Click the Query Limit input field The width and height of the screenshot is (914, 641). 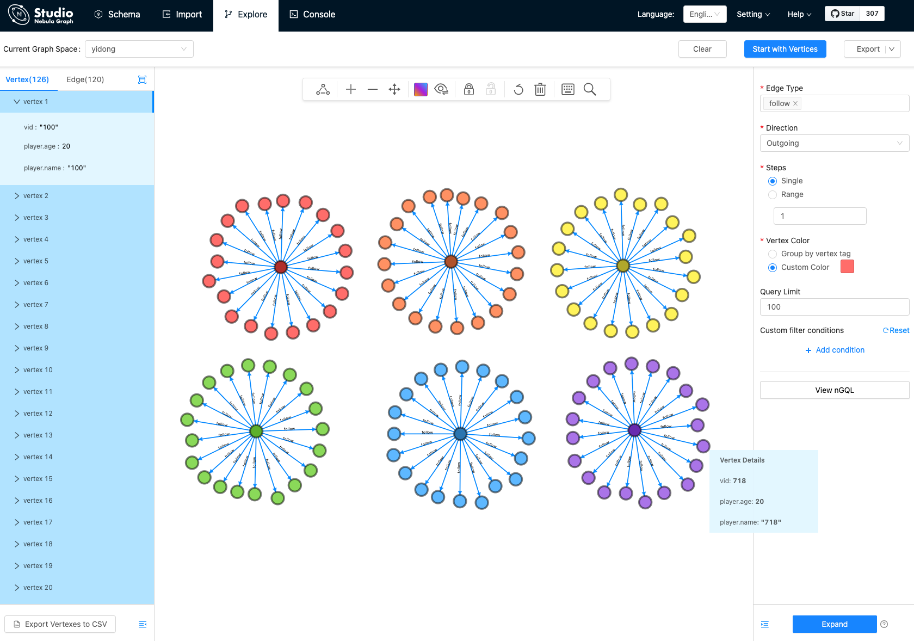[x=835, y=307]
